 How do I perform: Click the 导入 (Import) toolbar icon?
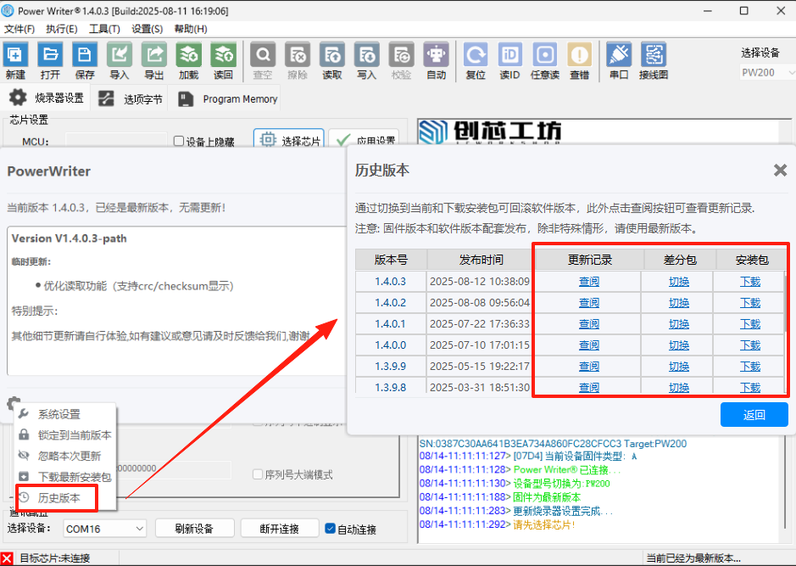(120, 54)
